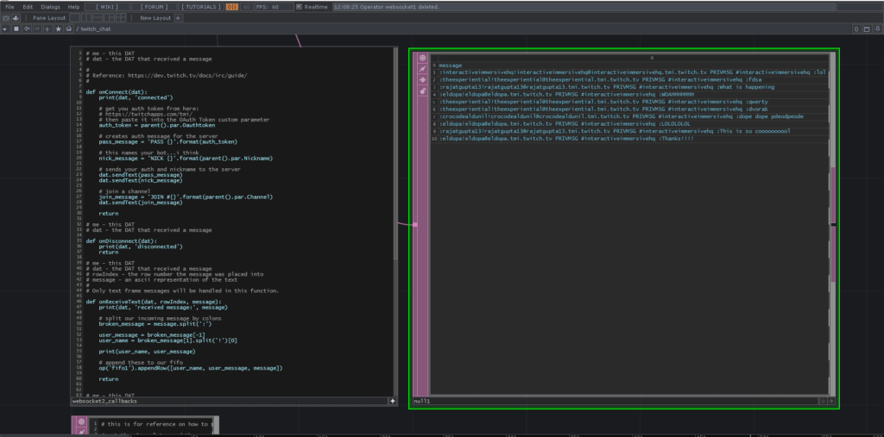Screen dimensions: 884x437
Task: Open the pane type dropdown arrow
Action: click(x=5, y=28)
